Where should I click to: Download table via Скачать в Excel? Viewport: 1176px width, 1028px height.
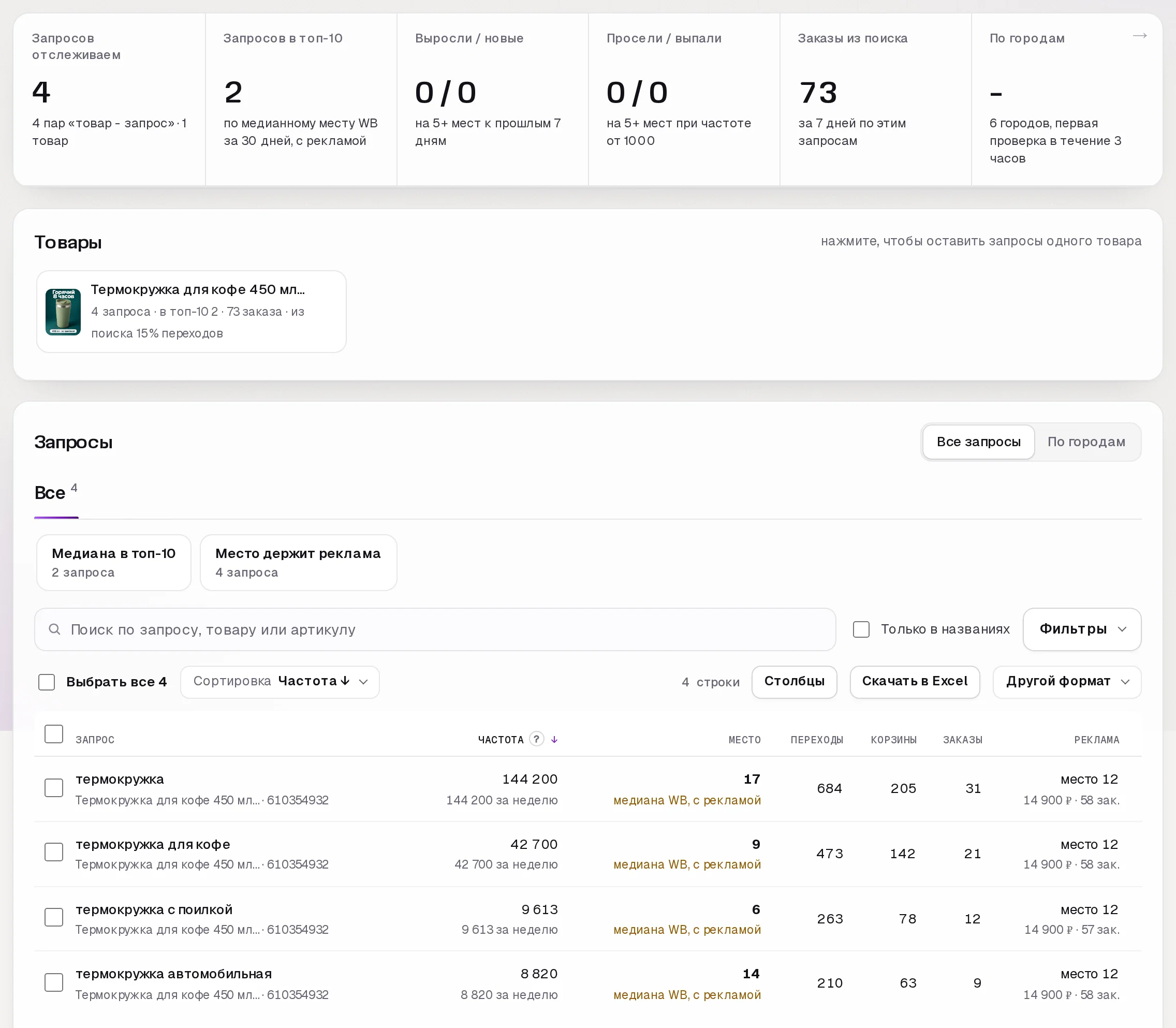tap(915, 682)
